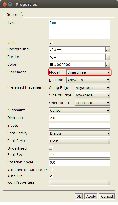Open the Along Edge dropdown
Viewport: 118px width, 205px height.
tap(92, 87)
